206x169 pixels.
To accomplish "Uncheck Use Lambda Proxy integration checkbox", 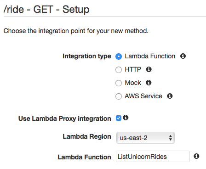I will pyautogui.click(x=119, y=118).
